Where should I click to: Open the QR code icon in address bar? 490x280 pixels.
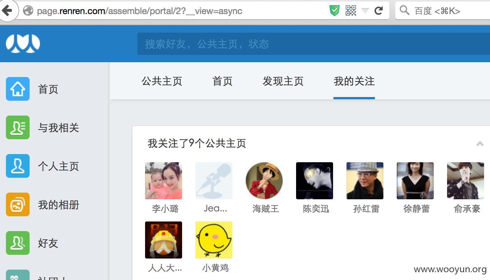coord(350,10)
